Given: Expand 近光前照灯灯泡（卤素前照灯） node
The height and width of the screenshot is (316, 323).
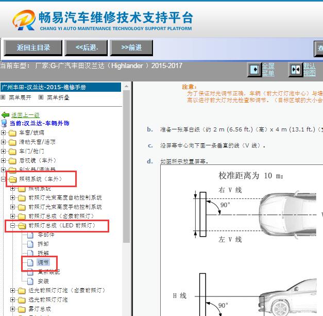Looking at the screenshot, I should tap(12, 290).
